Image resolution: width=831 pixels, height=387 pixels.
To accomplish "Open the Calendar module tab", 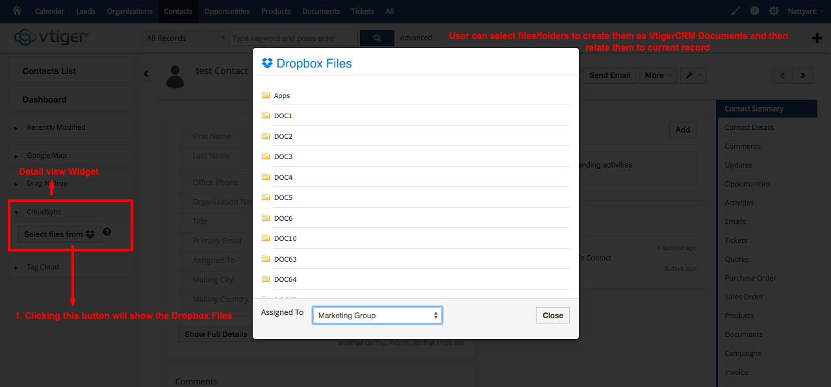I will pyautogui.click(x=49, y=11).
